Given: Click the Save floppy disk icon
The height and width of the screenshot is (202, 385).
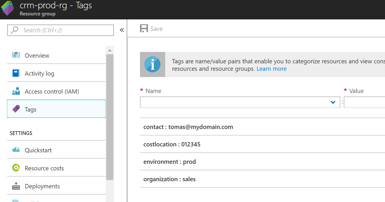Looking at the screenshot, I should coord(144,29).
